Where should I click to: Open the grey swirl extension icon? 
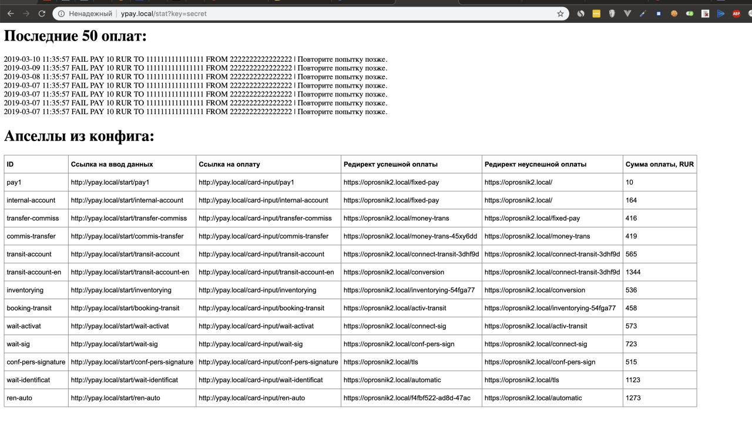click(580, 14)
